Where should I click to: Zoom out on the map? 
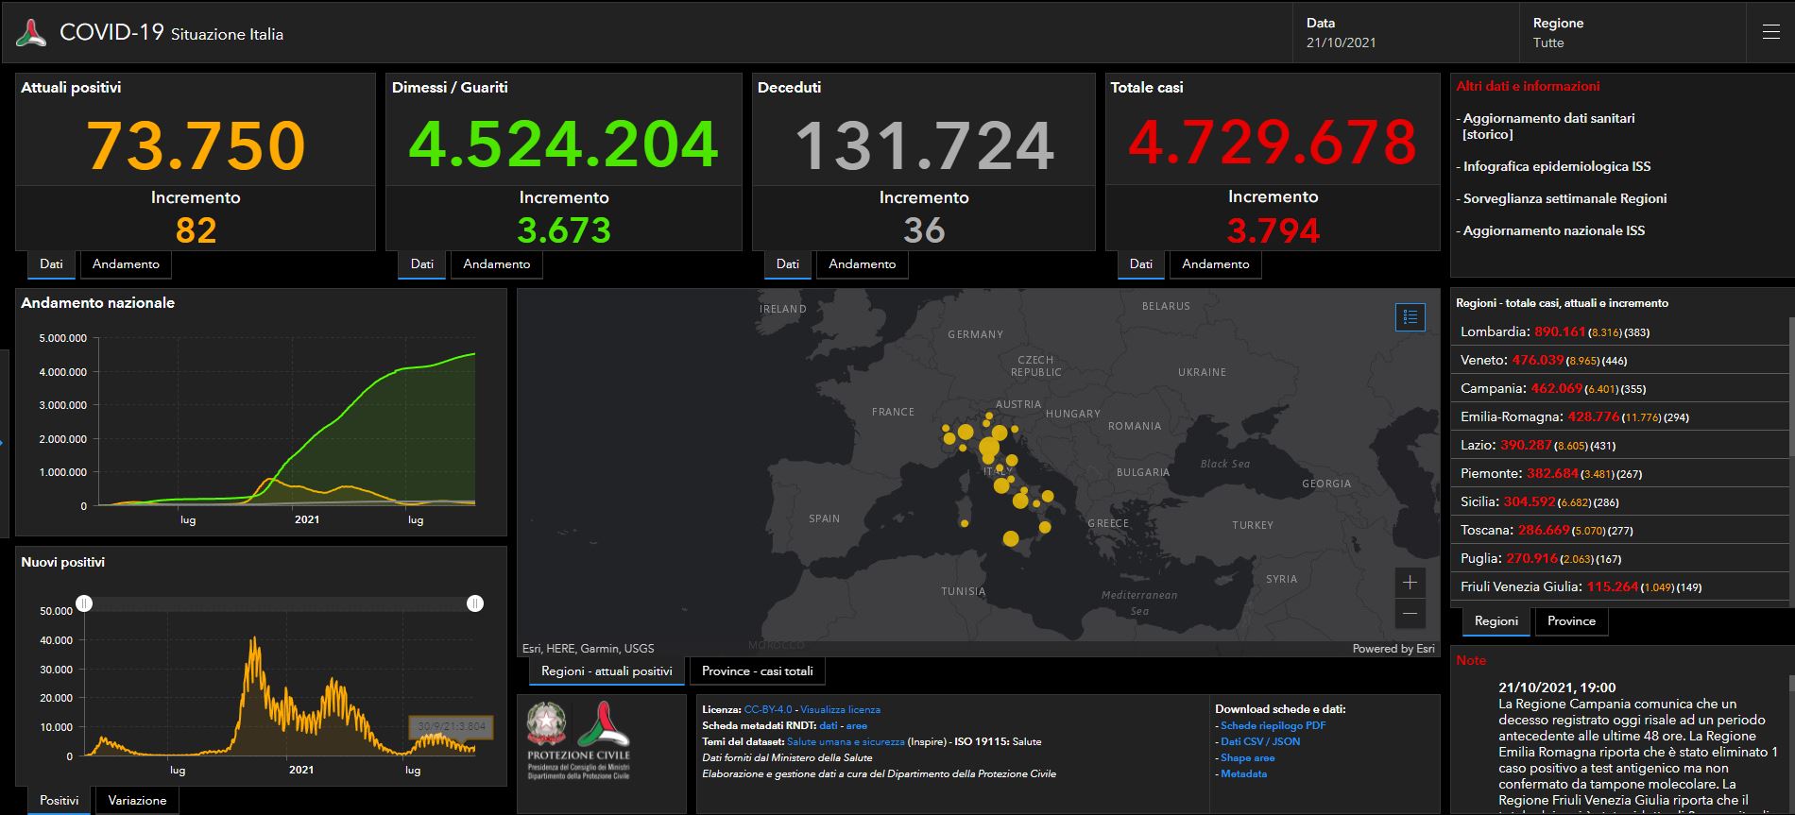tap(1410, 614)
